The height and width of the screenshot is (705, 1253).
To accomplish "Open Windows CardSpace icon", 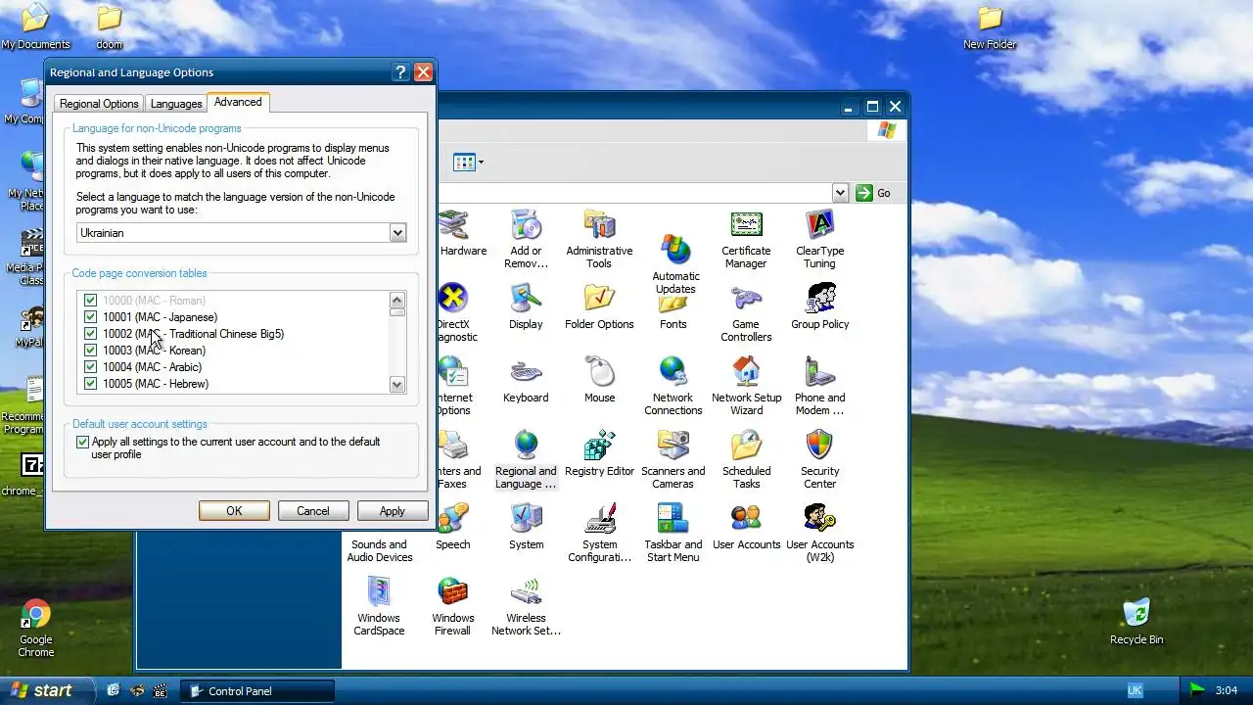I will point(379,606).
